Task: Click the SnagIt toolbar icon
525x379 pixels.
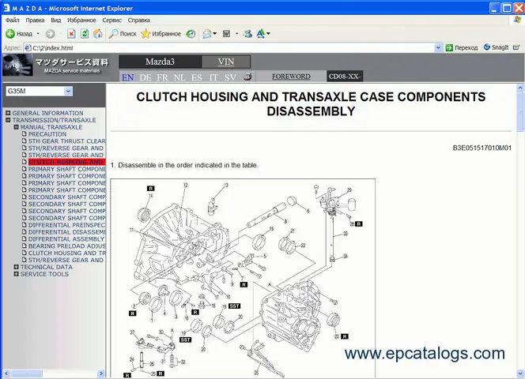Action: 496,47
